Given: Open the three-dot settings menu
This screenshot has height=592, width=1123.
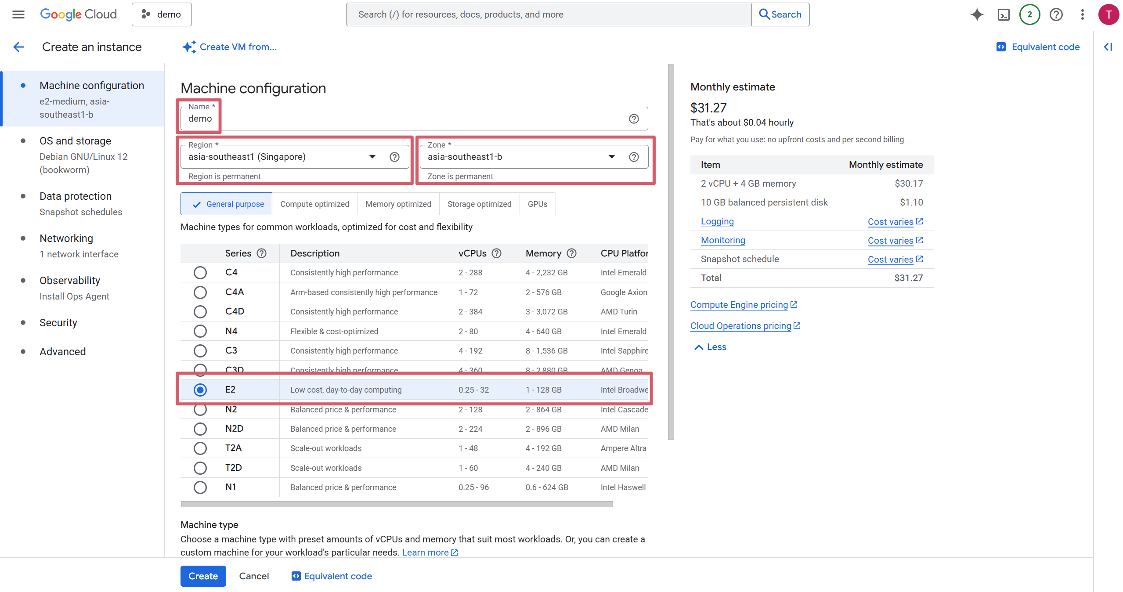Looking at the screenshot, I should tap(1082, 14).
